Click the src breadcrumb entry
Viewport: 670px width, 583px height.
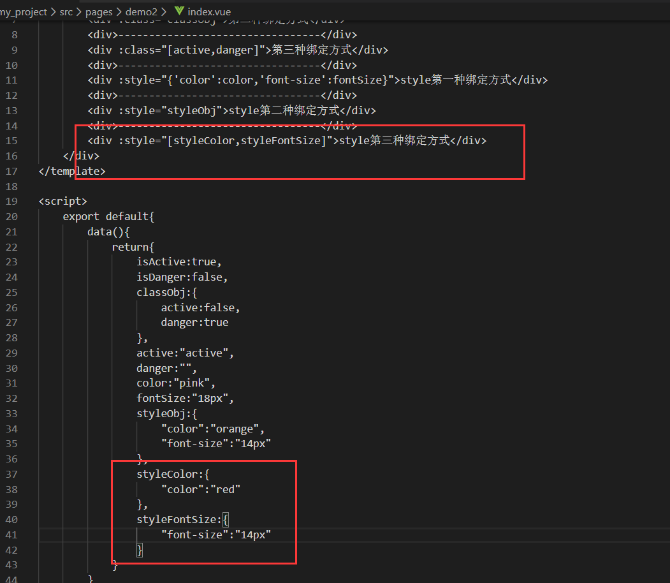66,11
